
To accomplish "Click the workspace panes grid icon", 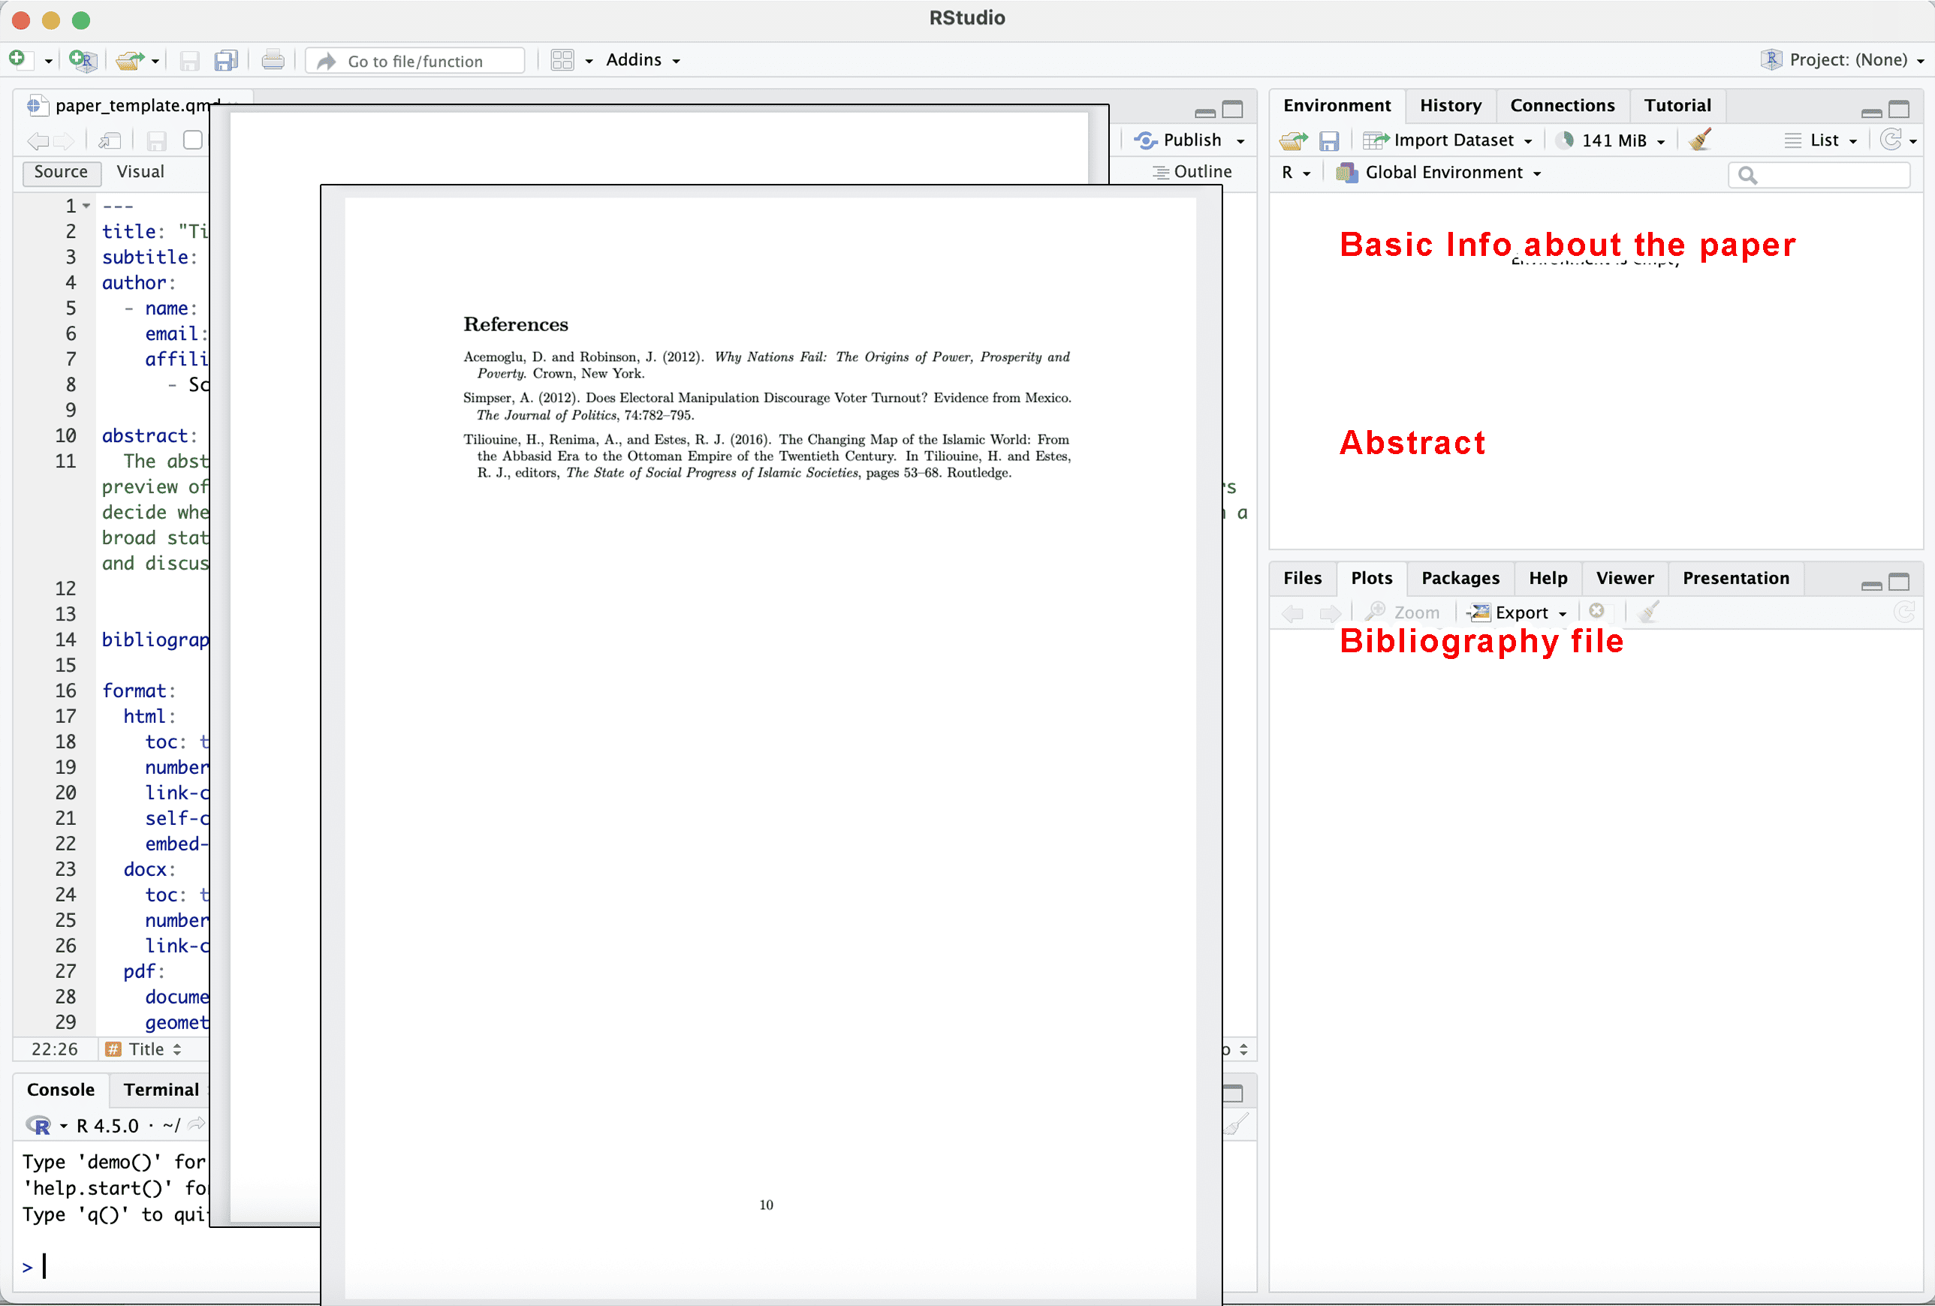I will point(563,60).
